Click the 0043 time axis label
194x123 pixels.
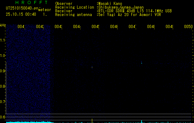[58, 26]
